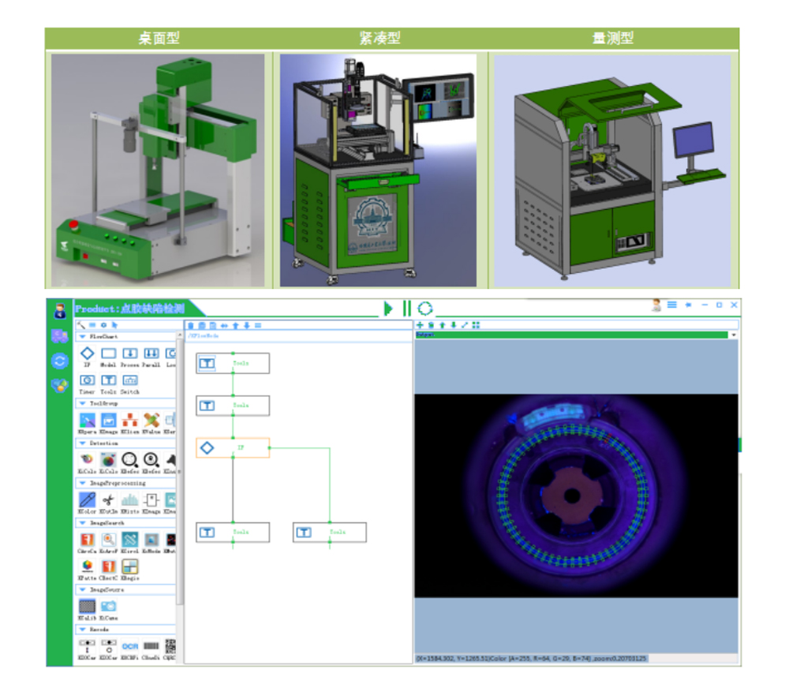
Task: Pause the running flow
Action: 407,309
